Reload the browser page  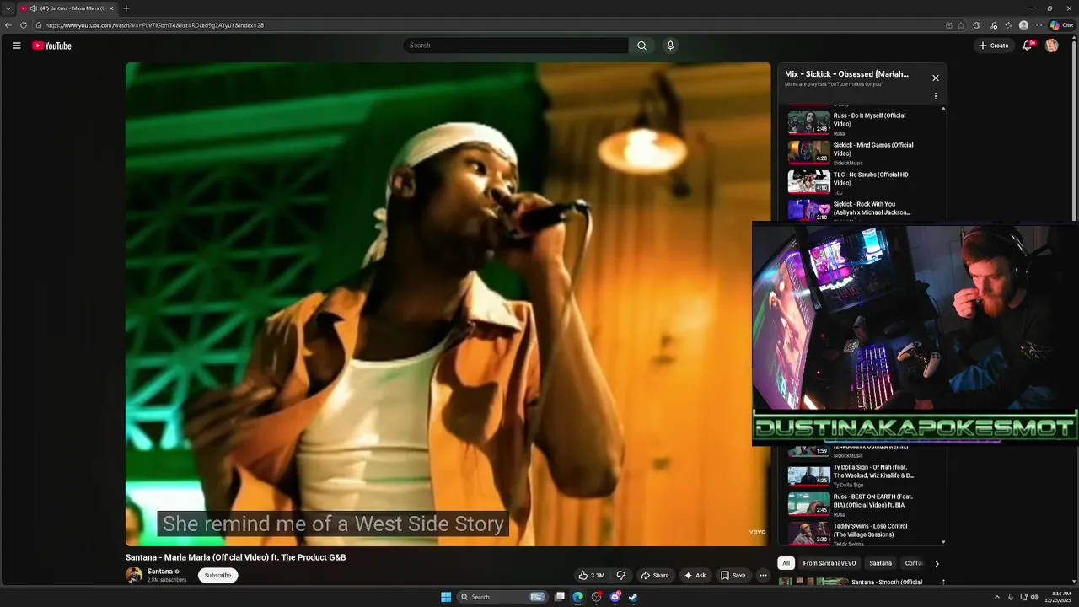pyautogui.click(x=23, y=25)
